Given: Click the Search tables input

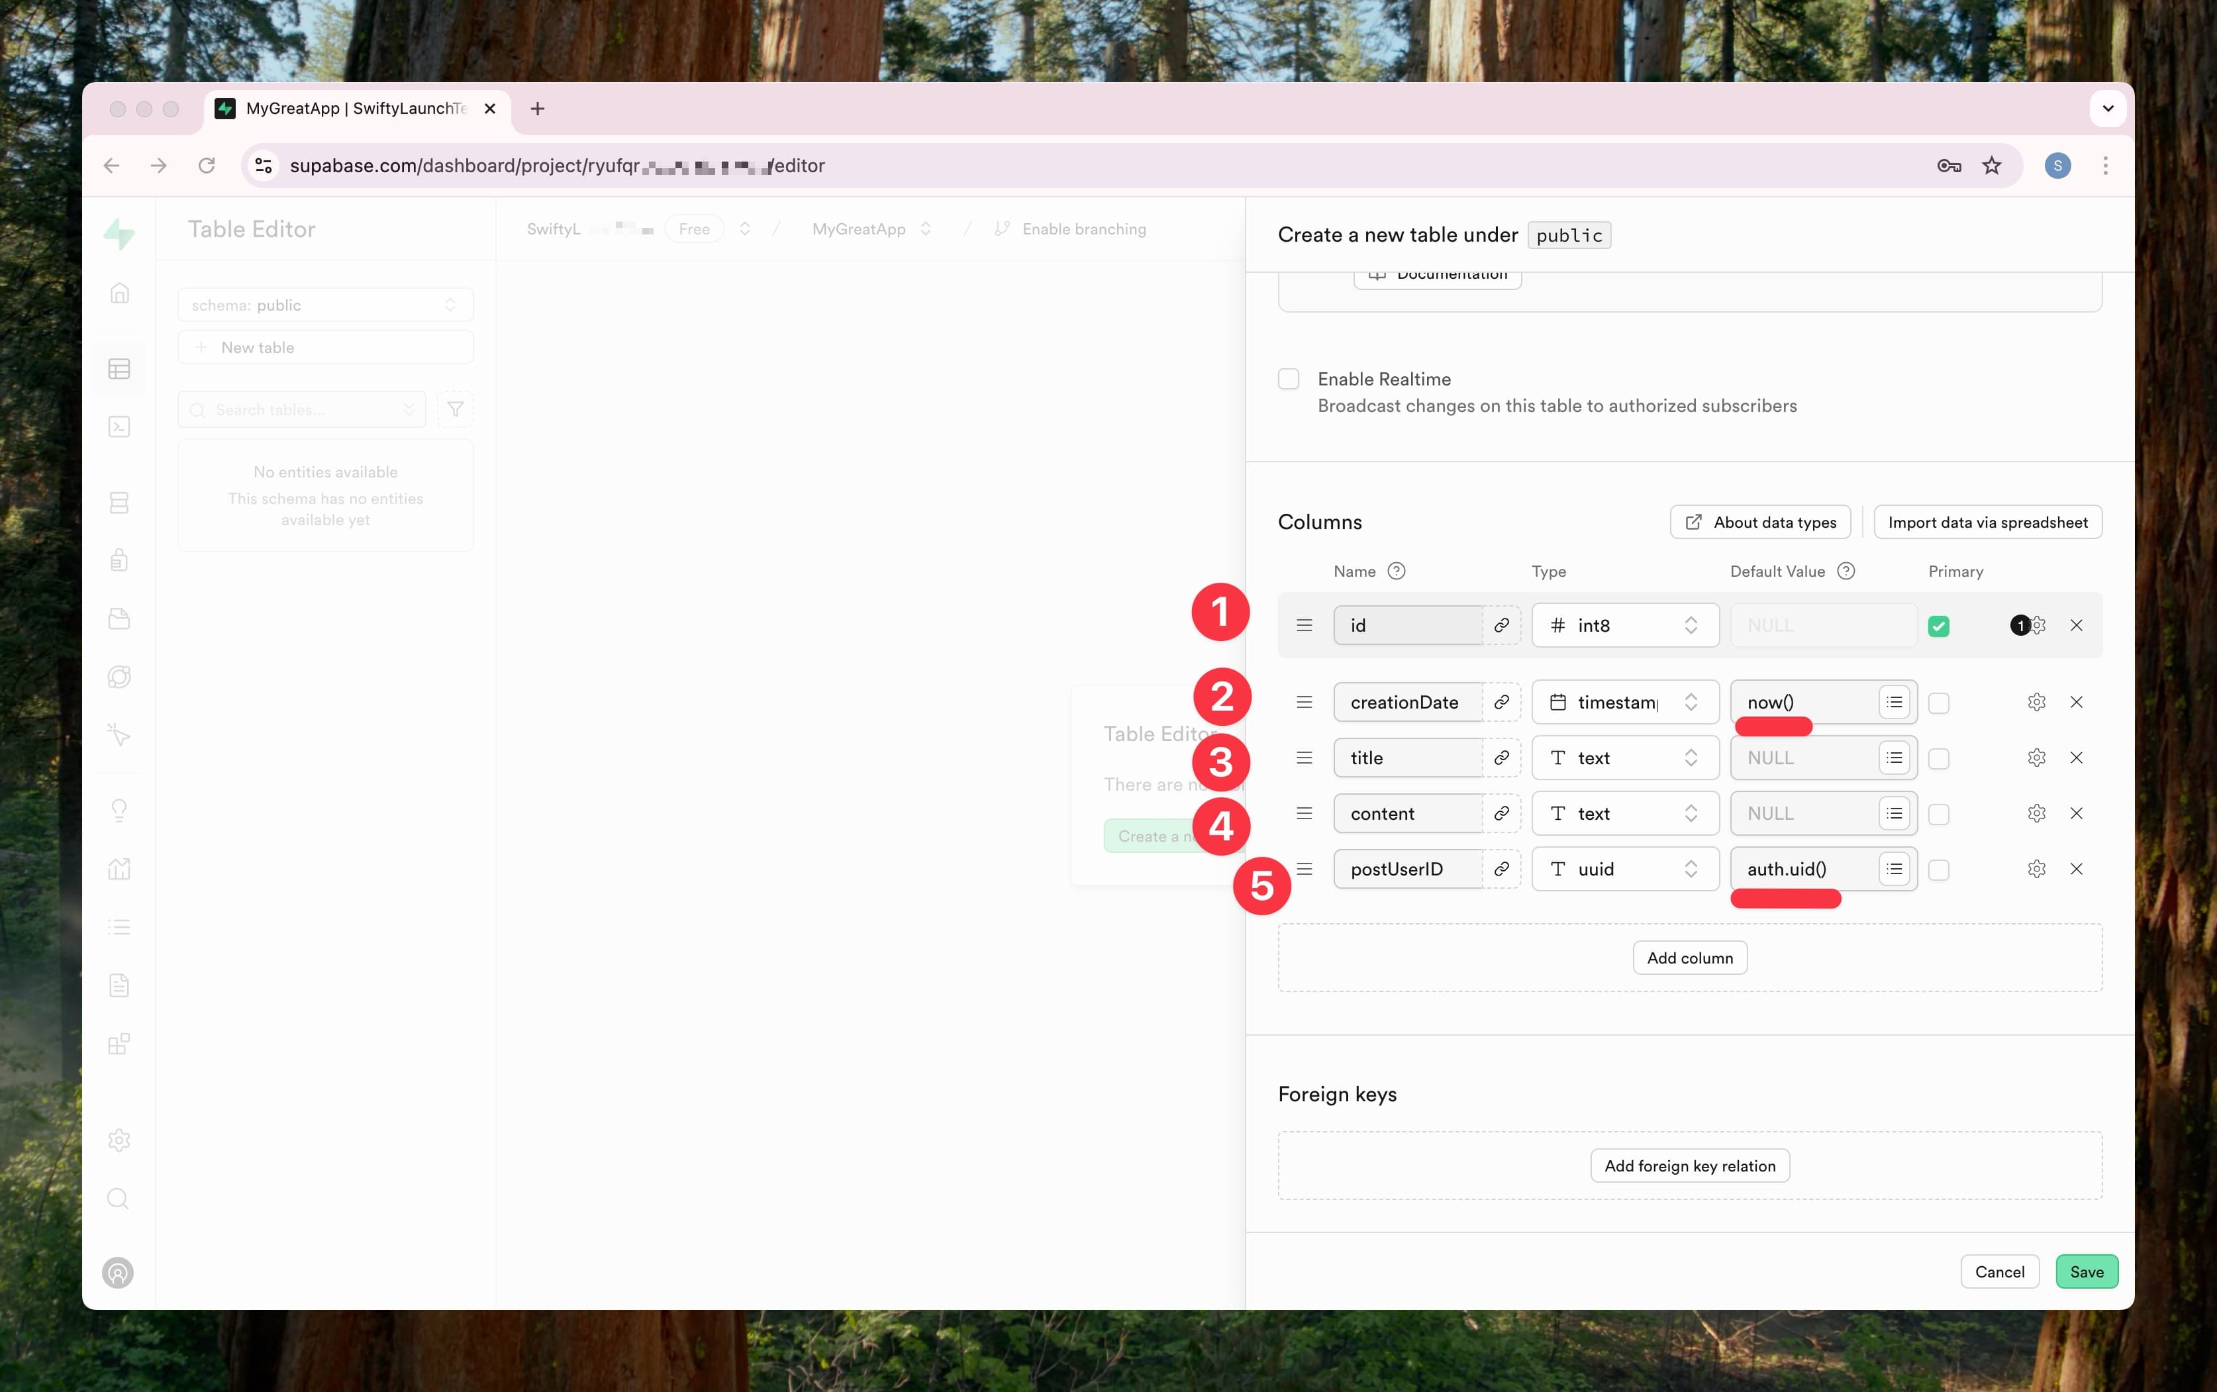Looking at the screenshot, I should 302,410.
